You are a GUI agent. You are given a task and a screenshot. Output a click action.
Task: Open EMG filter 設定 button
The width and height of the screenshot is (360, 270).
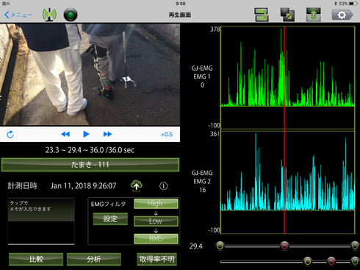[x=110, y=219]
